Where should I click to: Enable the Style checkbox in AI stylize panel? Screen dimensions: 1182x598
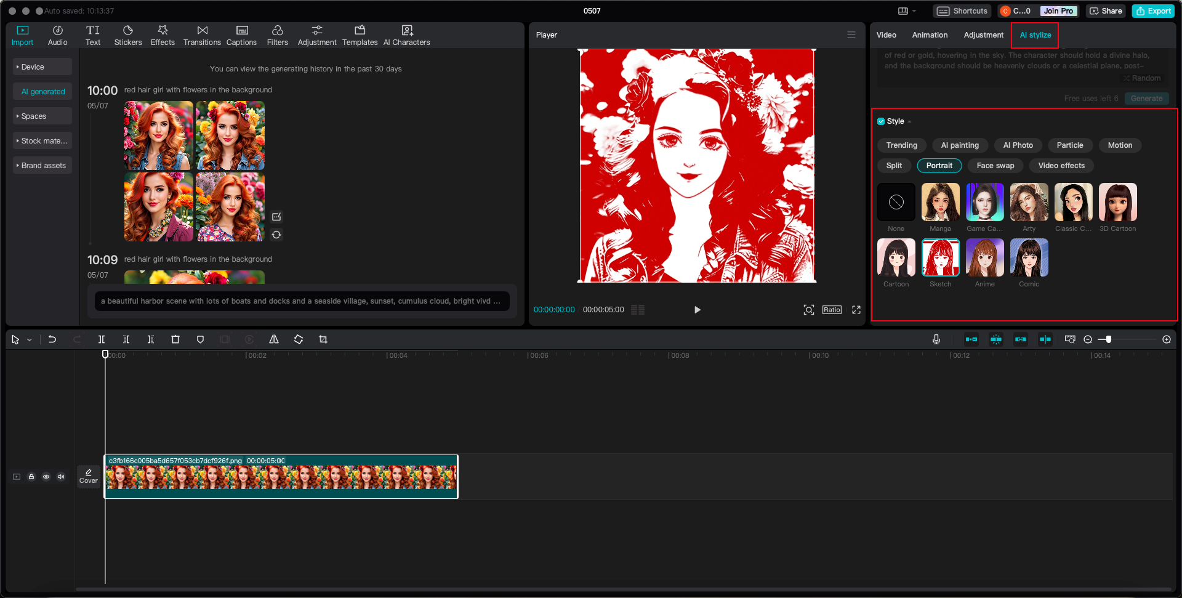(880, 121)
